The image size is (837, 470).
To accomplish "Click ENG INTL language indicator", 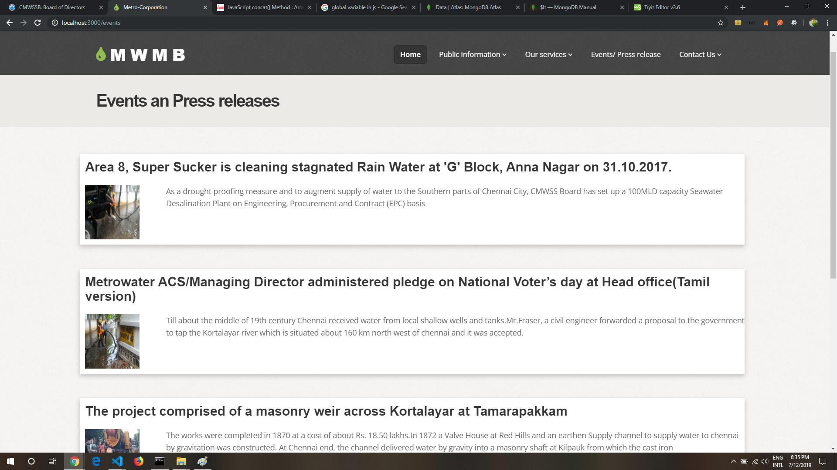I will pos(778,461).
